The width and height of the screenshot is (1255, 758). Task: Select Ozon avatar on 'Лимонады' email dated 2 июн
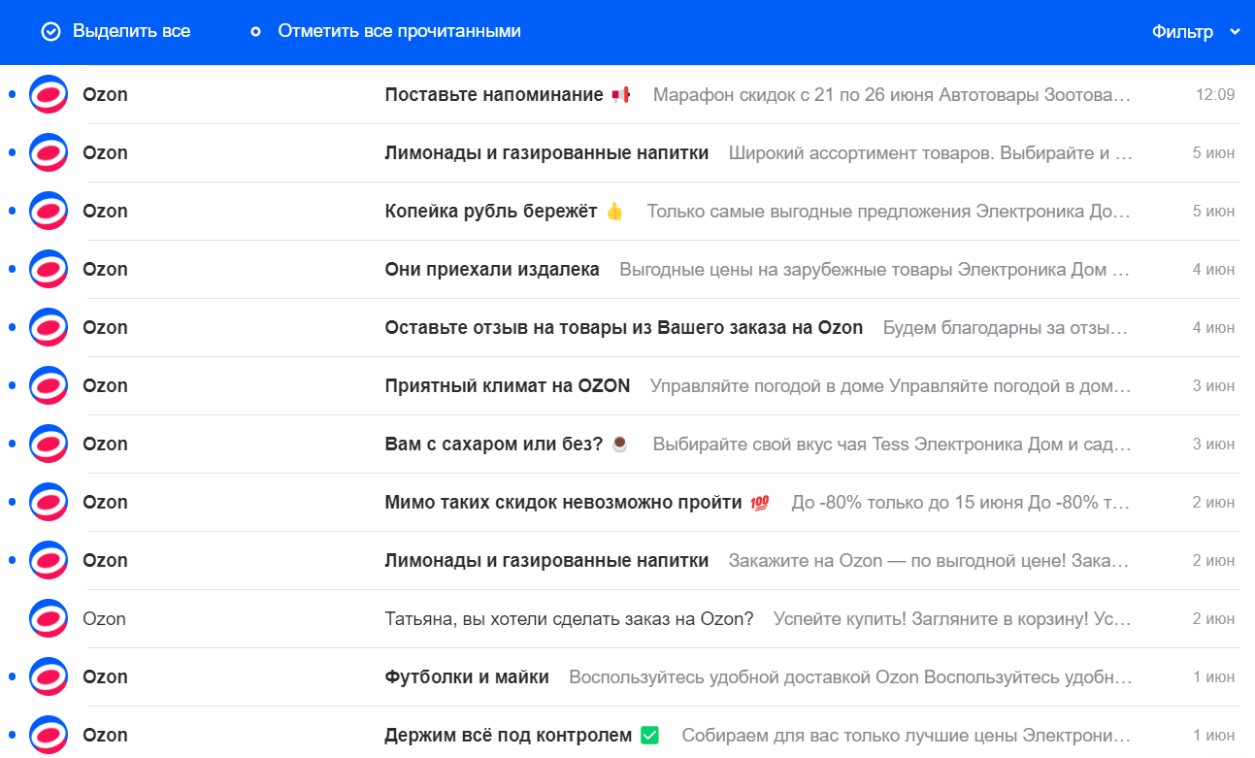pyautogui.click(x=49, y=560)
